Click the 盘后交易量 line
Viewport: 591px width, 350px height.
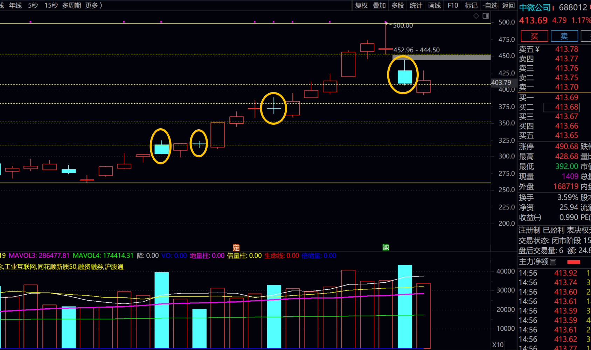(555, 251)
